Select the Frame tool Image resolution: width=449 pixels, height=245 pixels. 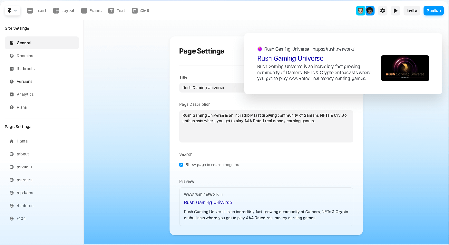coord(91,10)
